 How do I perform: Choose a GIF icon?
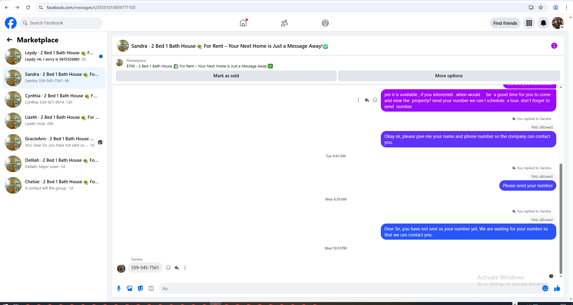151,288
